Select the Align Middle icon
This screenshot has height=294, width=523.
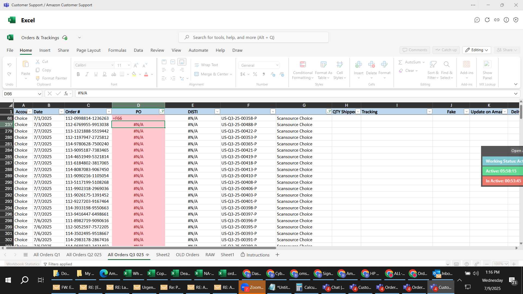pos(173,62)
